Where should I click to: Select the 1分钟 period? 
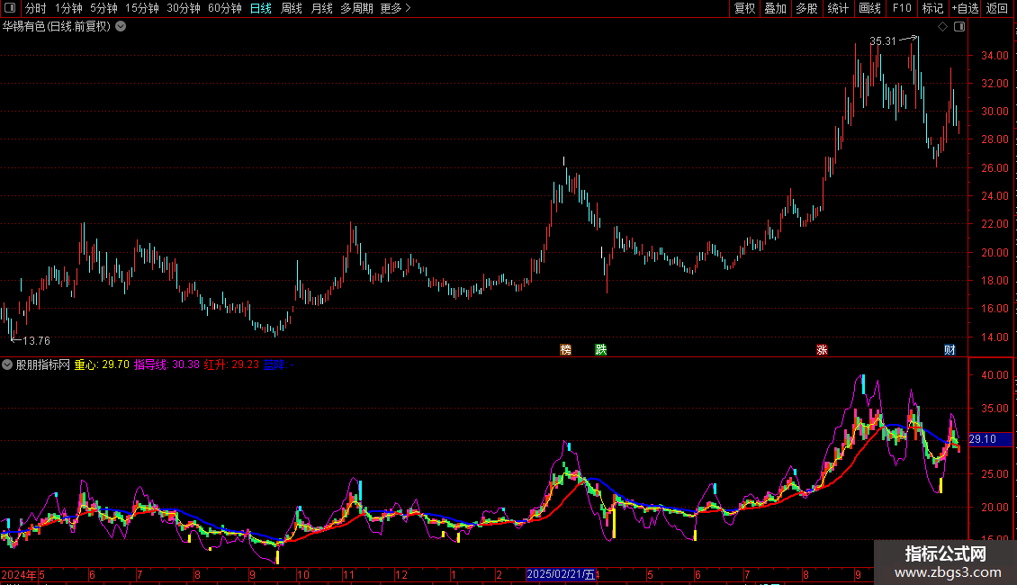click(68, 8)
